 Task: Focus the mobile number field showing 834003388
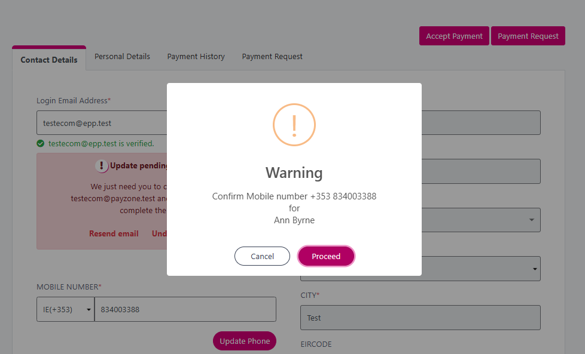click(x=185, y=309)
